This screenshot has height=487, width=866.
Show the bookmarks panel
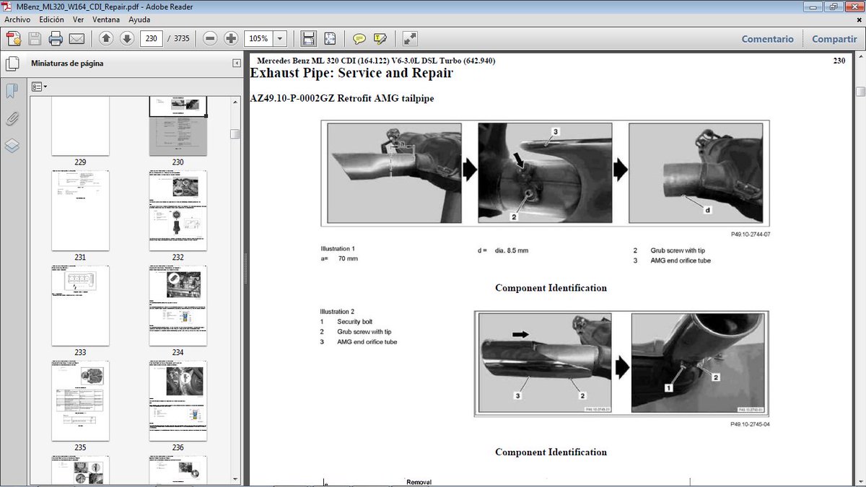(12, 91)
